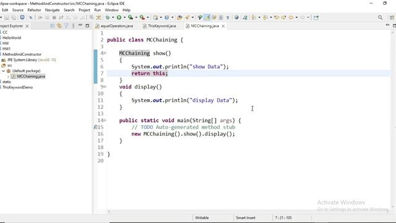Click the Back navigation arrow icon

pyautogui.click(x=291, y=17)
